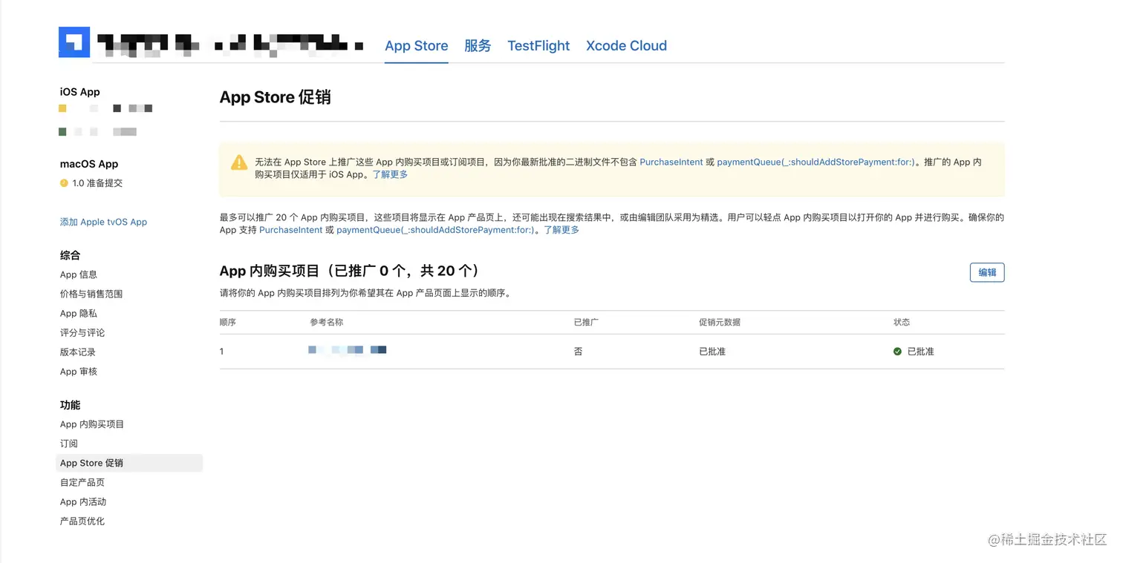1123x563 pixels.
Task: Click PurchaseIntent link in description paragraph
Action: point(291,230)
